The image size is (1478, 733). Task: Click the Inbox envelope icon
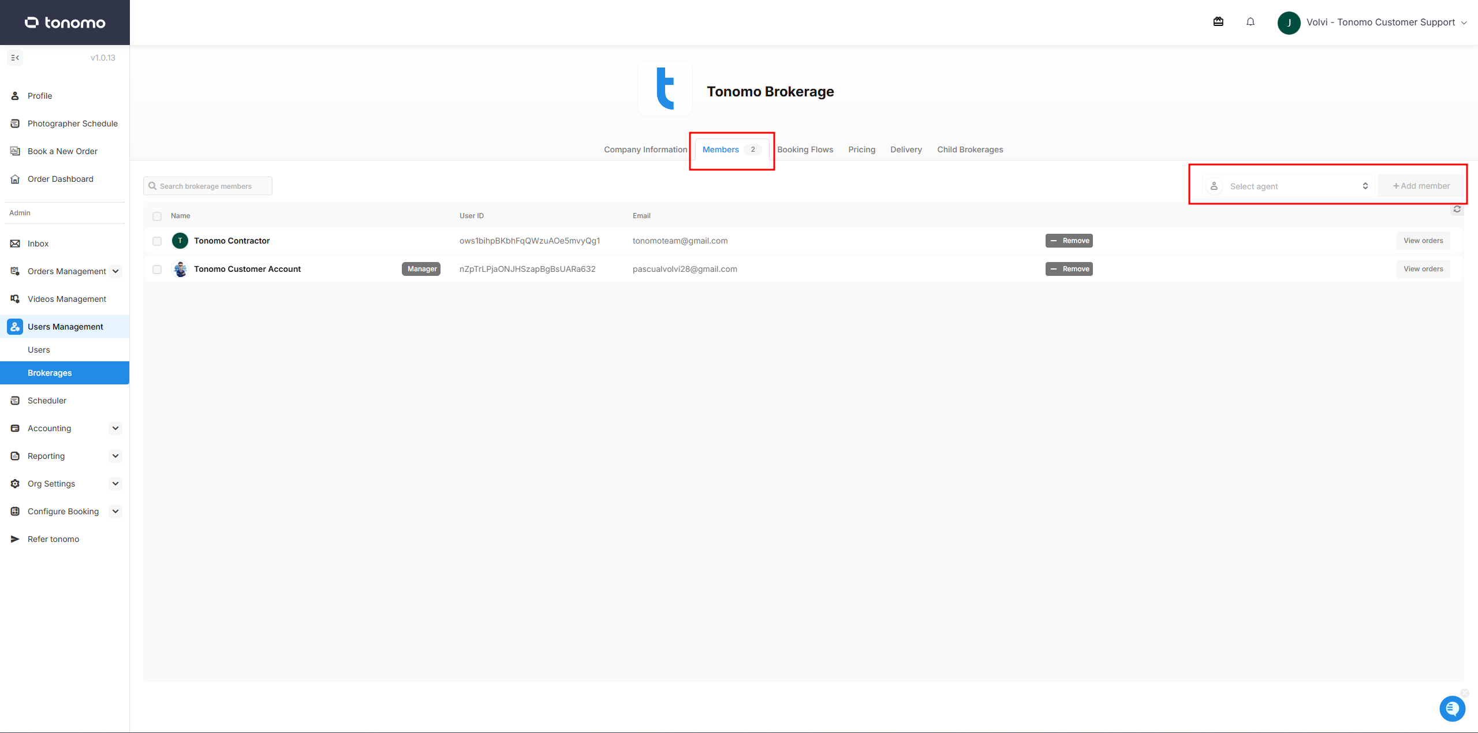pyautogui.click(x=15, y=244)
